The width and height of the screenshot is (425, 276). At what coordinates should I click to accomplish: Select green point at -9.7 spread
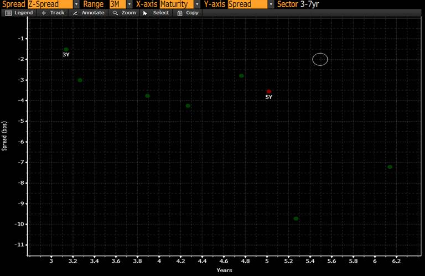click(296, 218)
